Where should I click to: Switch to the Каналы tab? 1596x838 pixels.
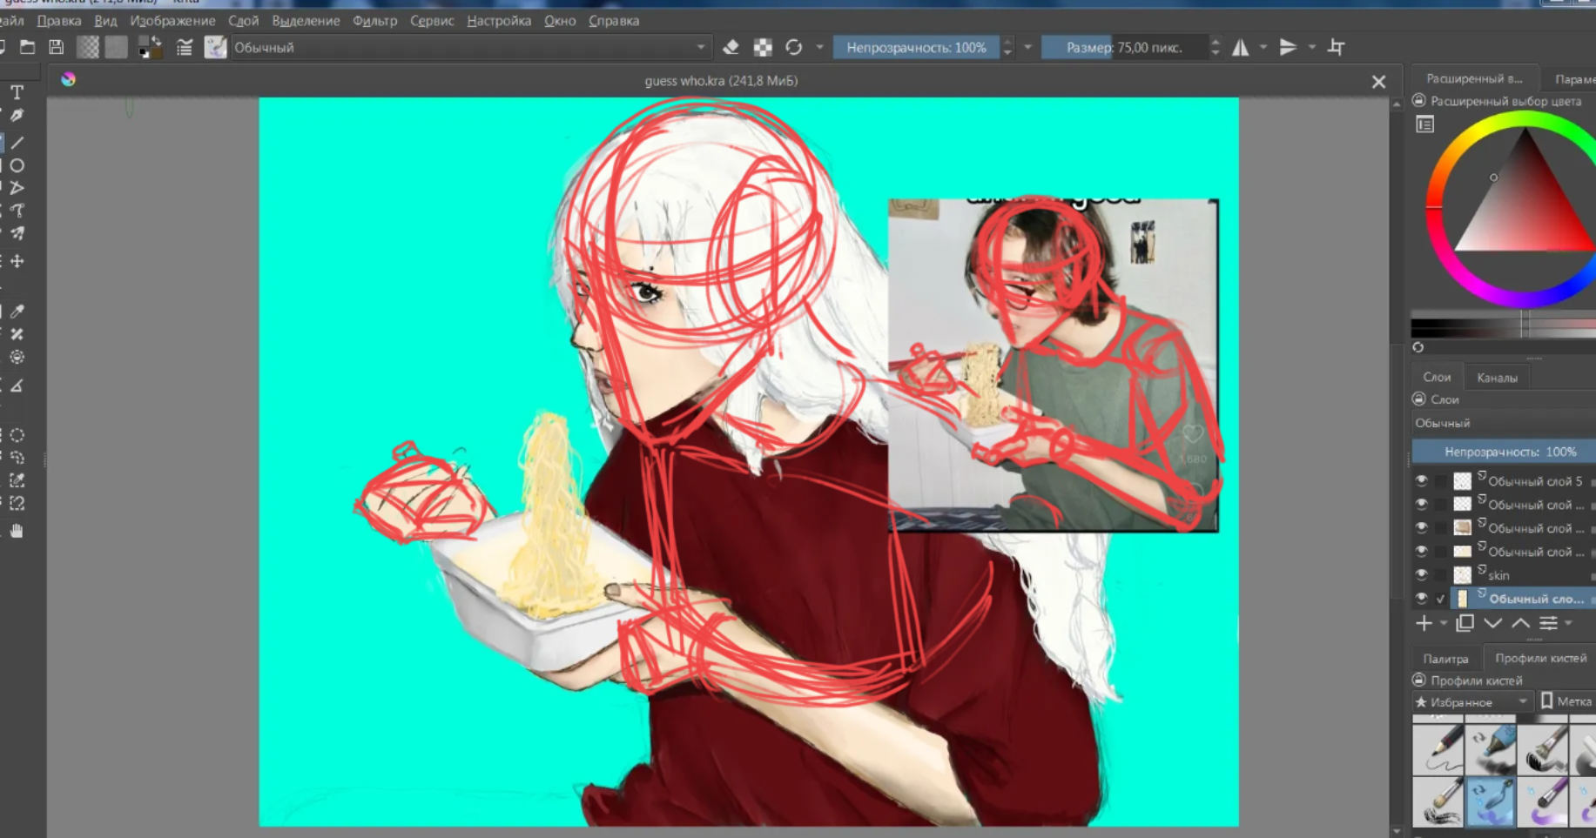(1497, 378)
